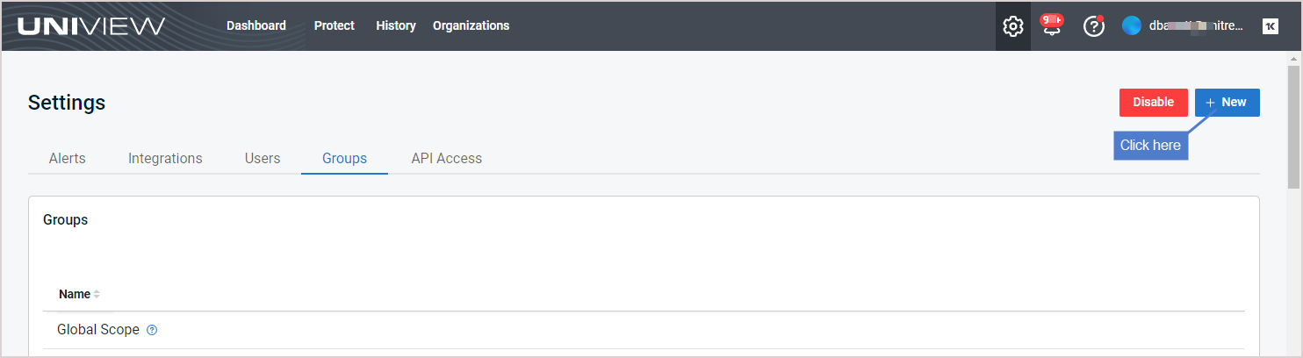Click the collapse panel icon at far right of header

tap(1270, 26)
